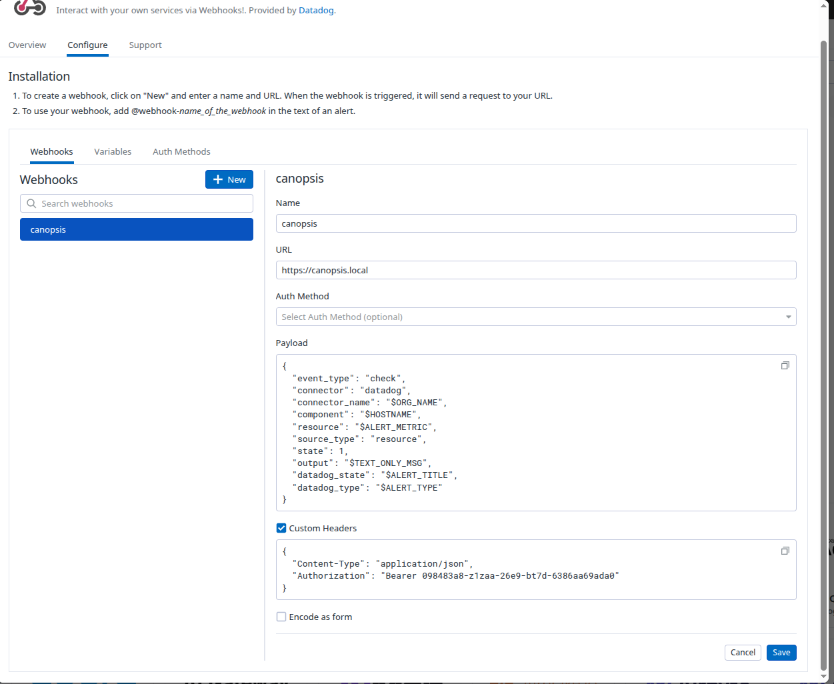Image resolution: width=834 pixels, height=684 pixels.
Task: Create a webhook with the New button
Action: point(229,179)
